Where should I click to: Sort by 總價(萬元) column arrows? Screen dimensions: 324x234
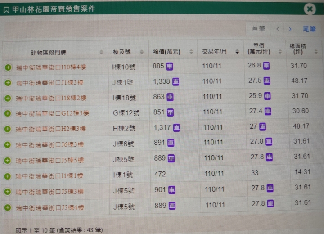(x=191, y=52)
